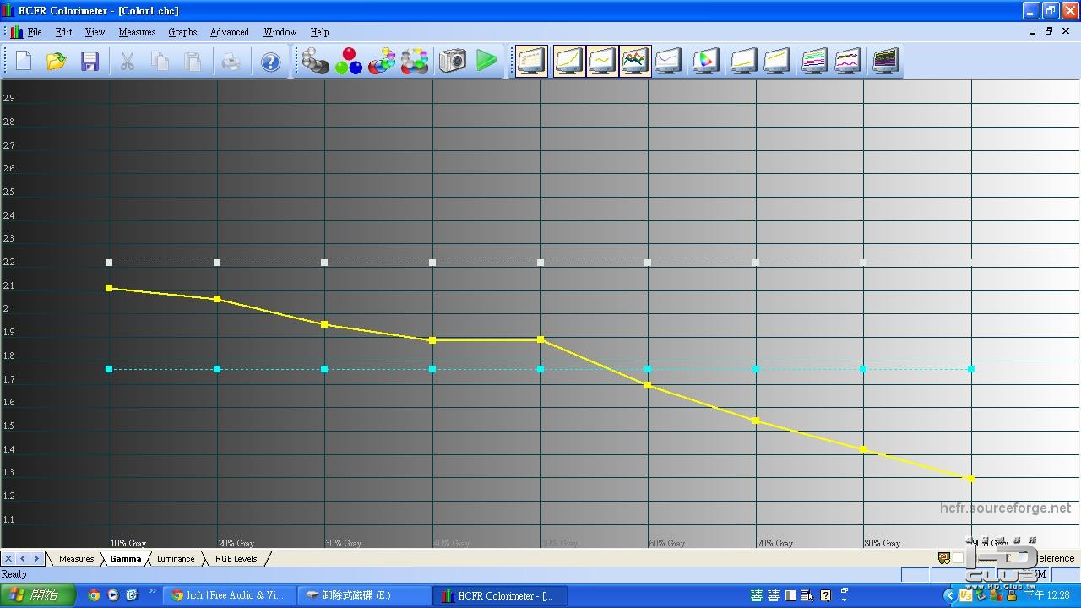
Task: Toggle the rising yellow curve luminance view icon
Action: coord(569,61)
